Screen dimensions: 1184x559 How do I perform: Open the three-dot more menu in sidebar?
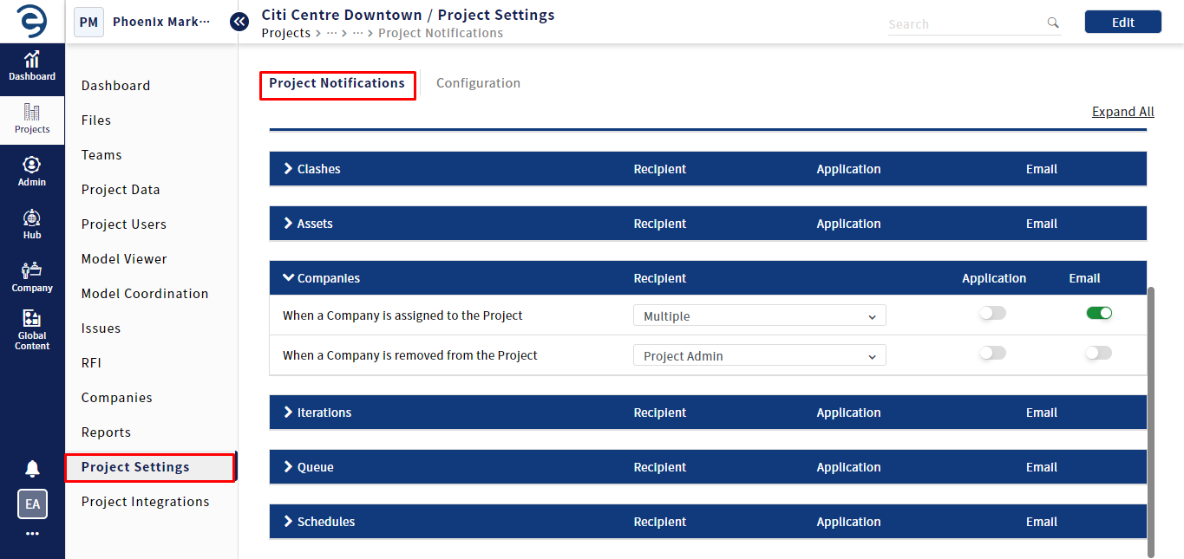[32, 534]
